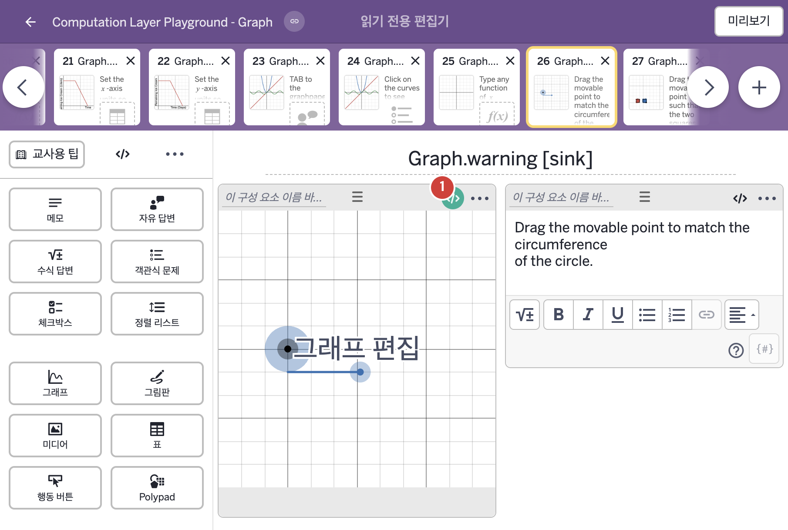Add Polypad component
The image size is (788, 530).
click(157, 488)
